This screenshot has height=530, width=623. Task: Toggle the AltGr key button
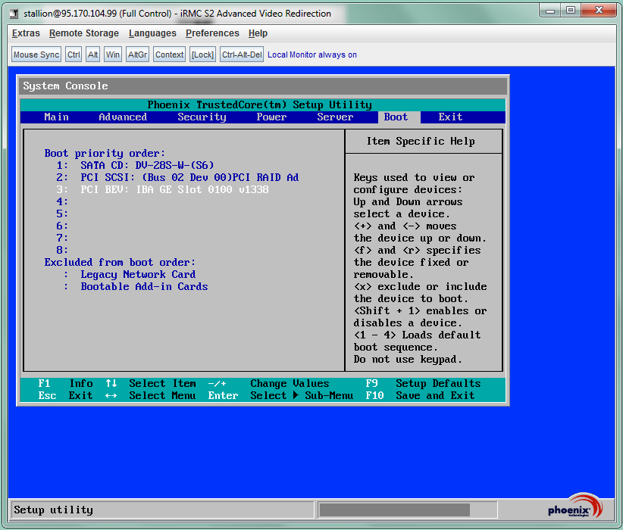(x=137, y=55)
